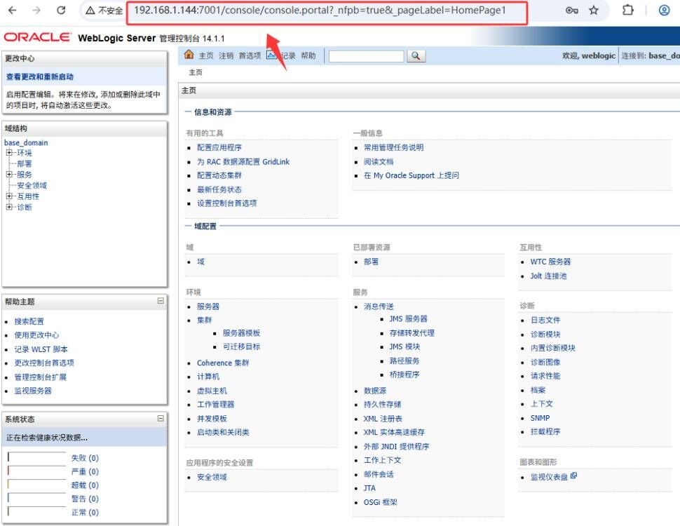Open base_domain tree root
This screenshot has height=526, width=680.
[x=26, y=142]
